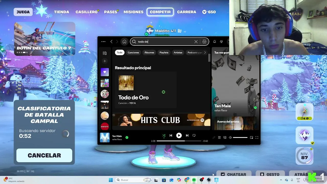Open JUEGA tab in Fortnite
This screenshot has height=184, width=327.
pos(23,12)
